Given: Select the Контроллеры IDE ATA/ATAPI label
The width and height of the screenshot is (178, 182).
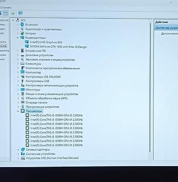Looking at the screenshot, I should click(x=43, y=77).
